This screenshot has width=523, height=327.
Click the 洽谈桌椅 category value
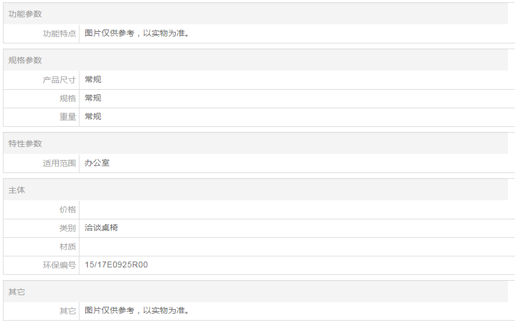coord(101,227)
